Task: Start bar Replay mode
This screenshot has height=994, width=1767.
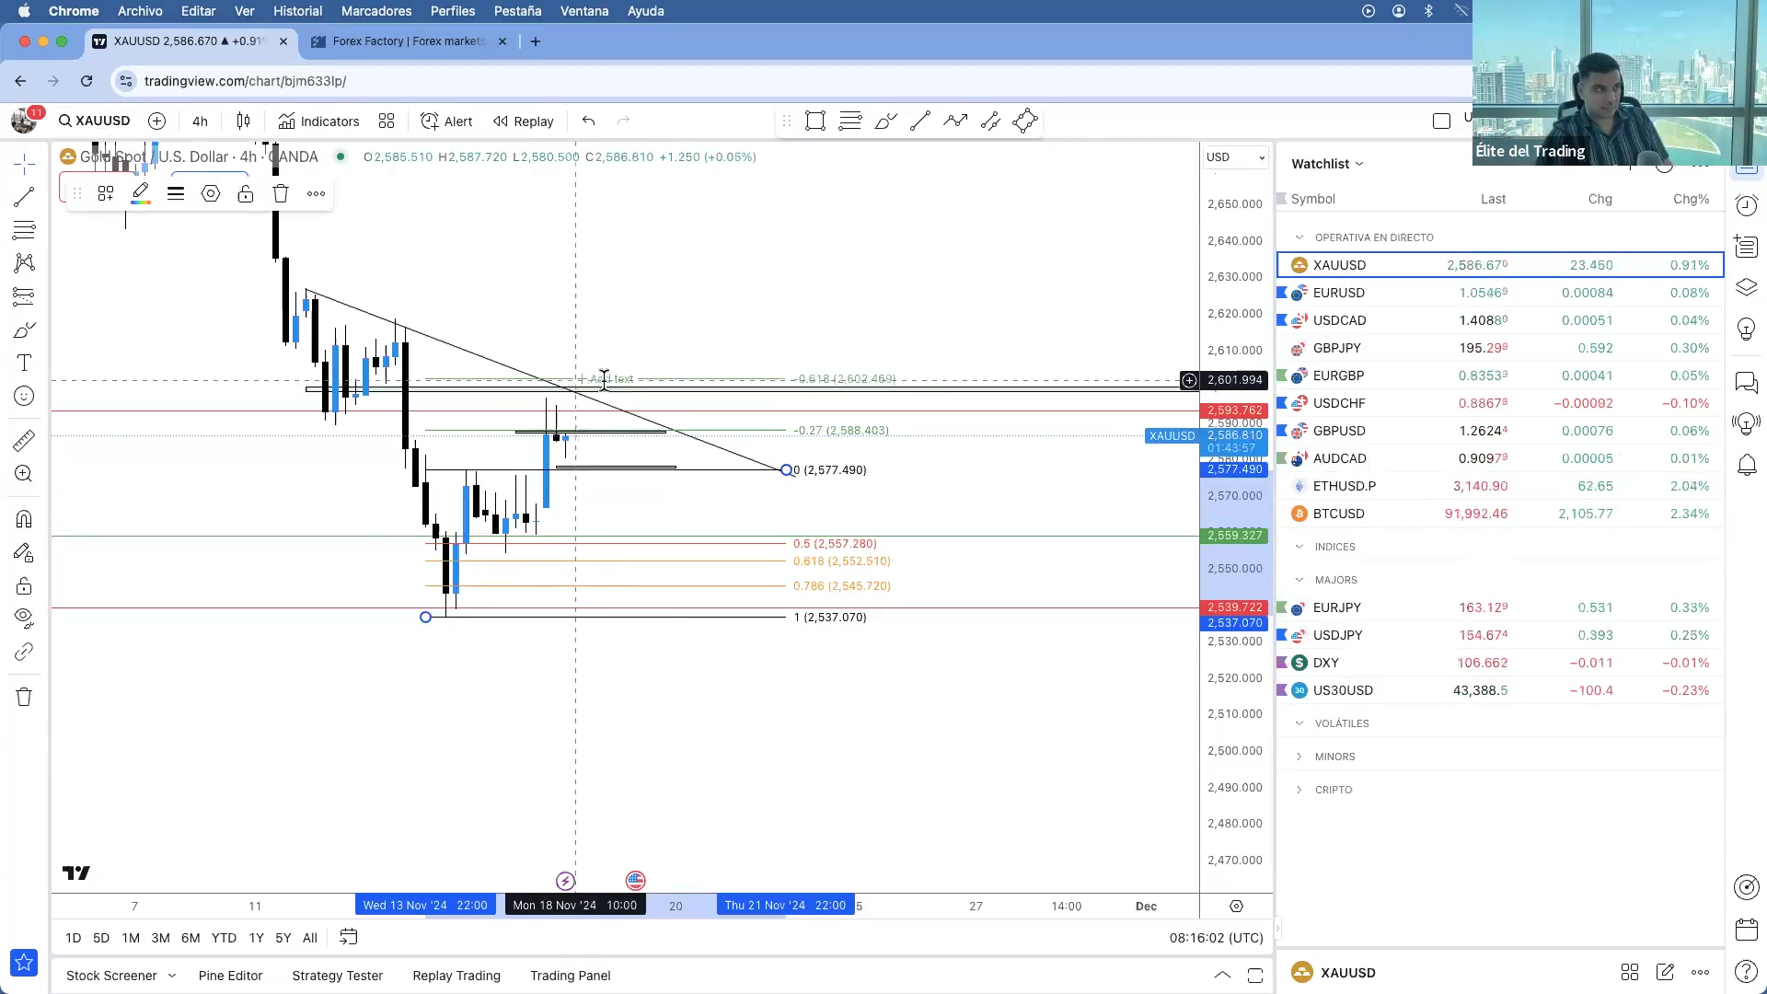Action: (524, 121)
